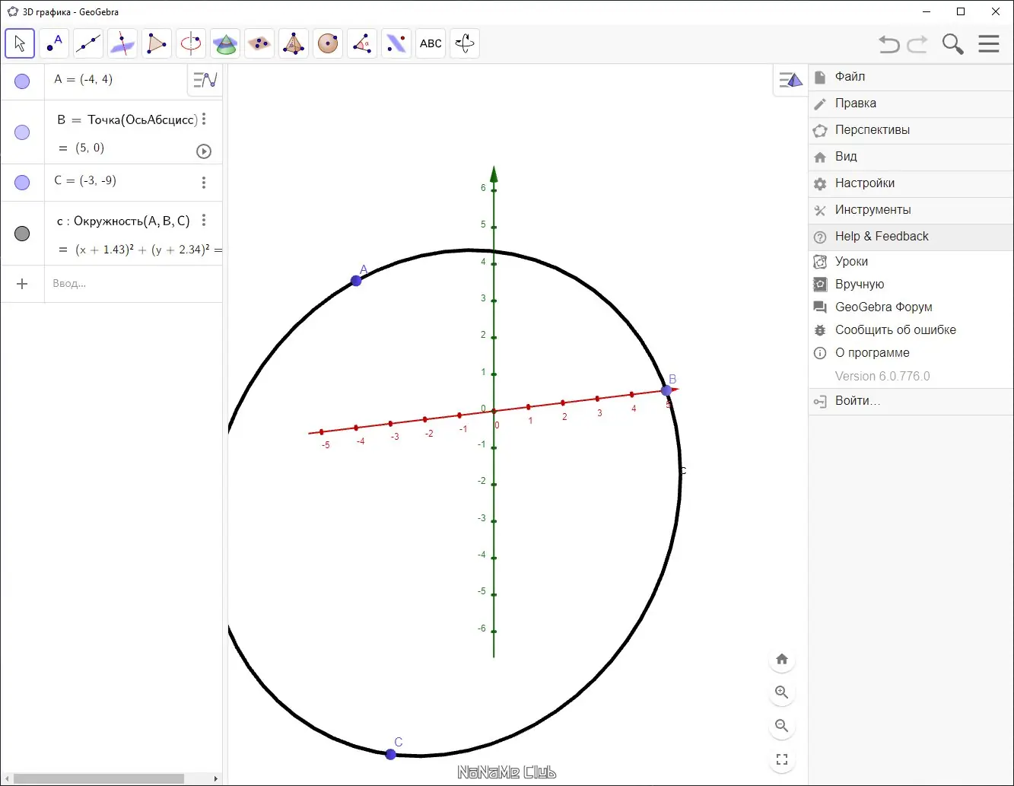Image resolution: width=1014 pixels, height=786 pixels.
Task: Open the Вручную manual item
Action: [x=911, y=285]
